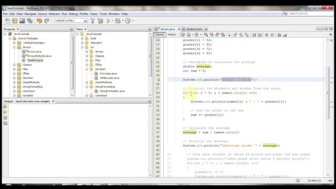Click Re-run green arrows in Output panel
Viewport: 336px width, 189px height.
(5, 107)
